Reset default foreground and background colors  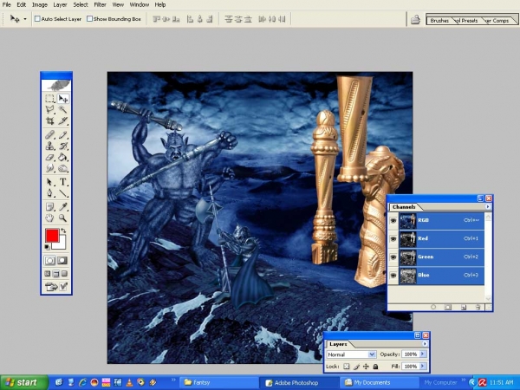pyautogui.click(x=47, y=247)
